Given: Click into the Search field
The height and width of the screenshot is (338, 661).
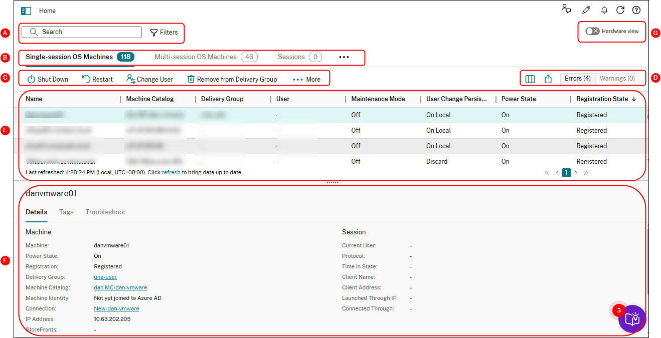Looking at the screenshot, I should coord(83,32).
